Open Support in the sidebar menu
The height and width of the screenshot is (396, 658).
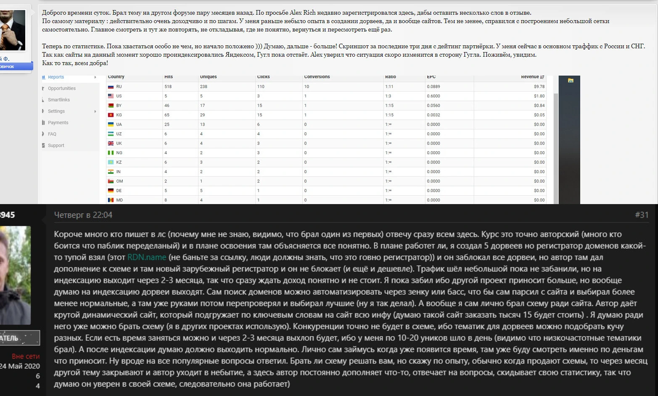point(56,145)
